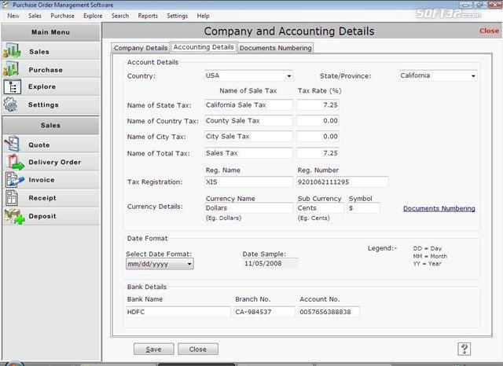
Task: Follow the Documents Numbering hyperlink
Action: (x=439, y=208)
